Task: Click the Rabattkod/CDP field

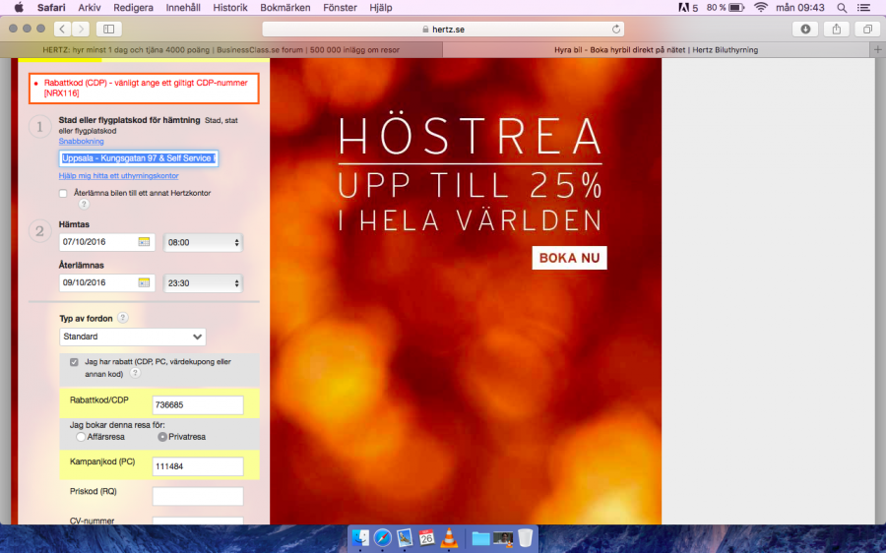Action: point(198,405)
